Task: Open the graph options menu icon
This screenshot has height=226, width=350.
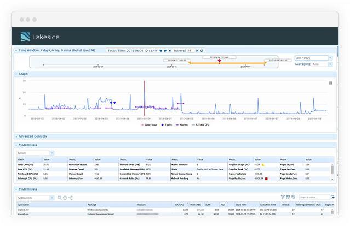Action: 331,83
